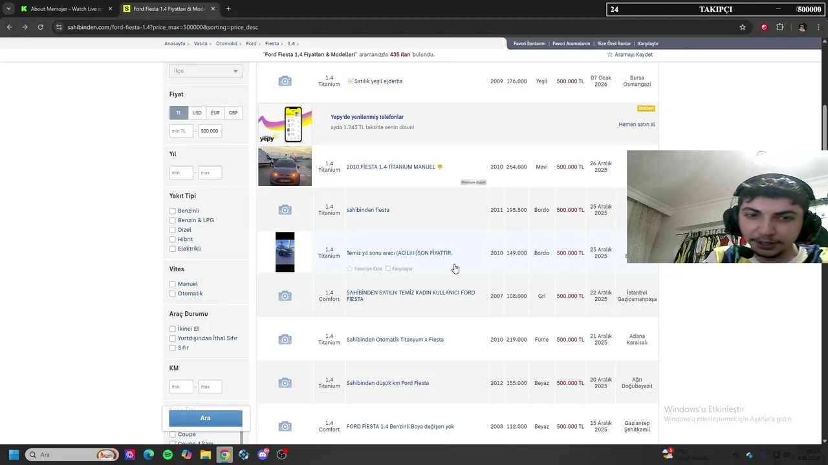Screen dimensions: 828x465
Task: Click the blue Fiesta listing thumbnail
Action: point(285,167)
